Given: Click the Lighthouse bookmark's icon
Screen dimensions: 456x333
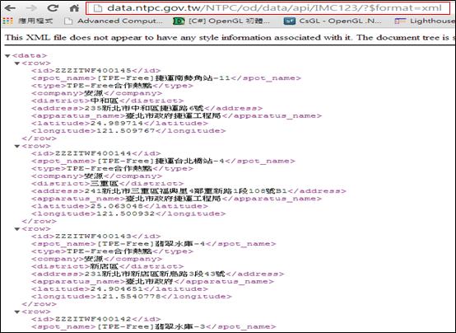Looking at the screenshot, I should point(400,21).
